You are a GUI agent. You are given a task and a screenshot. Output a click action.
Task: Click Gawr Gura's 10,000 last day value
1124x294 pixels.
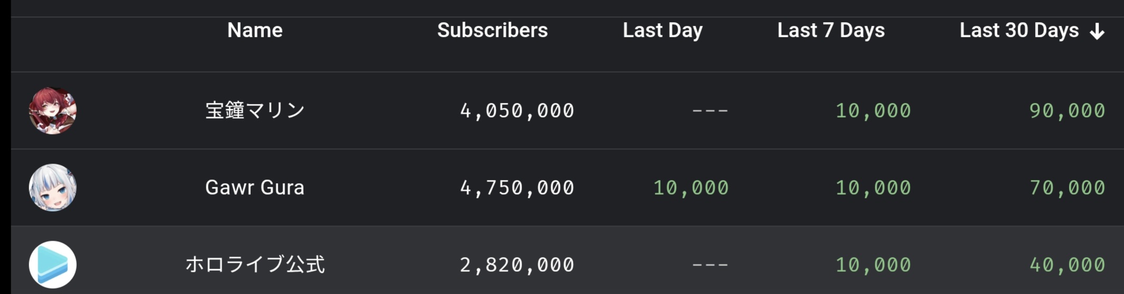(x=691, y=188)
